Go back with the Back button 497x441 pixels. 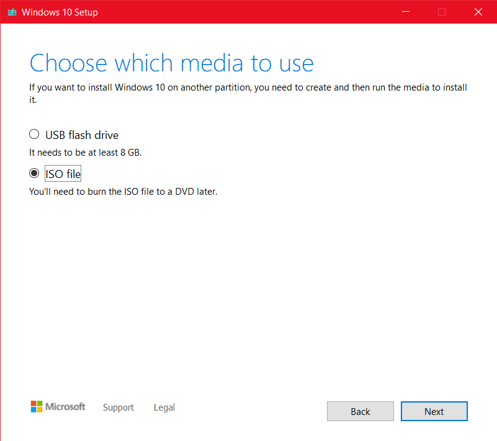click(360, 411)
